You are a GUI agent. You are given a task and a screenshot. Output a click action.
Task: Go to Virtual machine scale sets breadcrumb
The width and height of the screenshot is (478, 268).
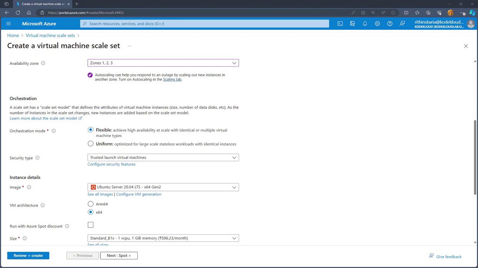pos(50,35)
